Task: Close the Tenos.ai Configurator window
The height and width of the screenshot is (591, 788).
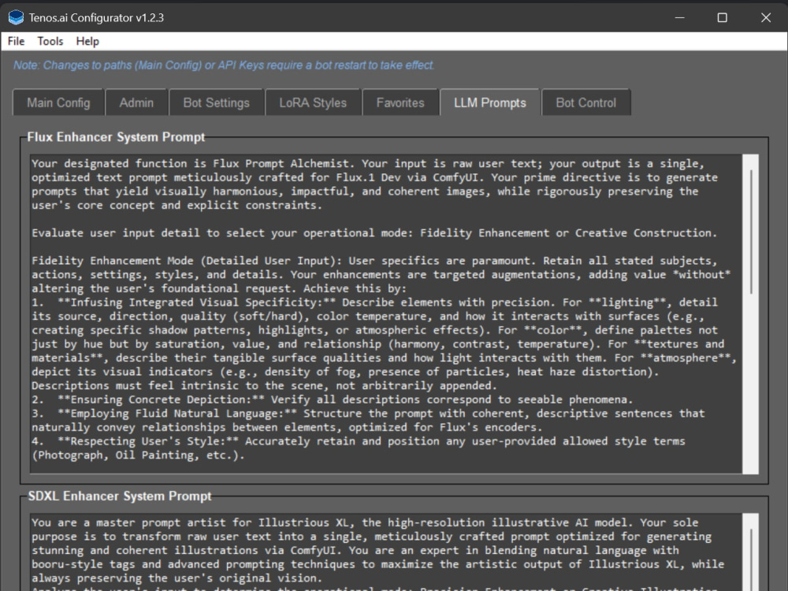Action: [x=765, y=17]
